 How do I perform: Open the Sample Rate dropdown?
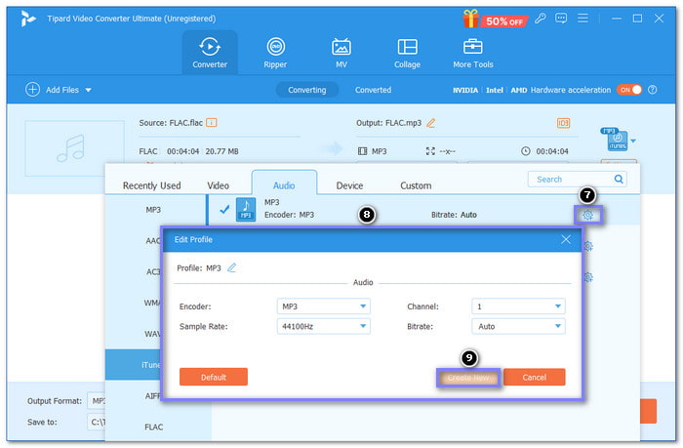coord(323,326)
